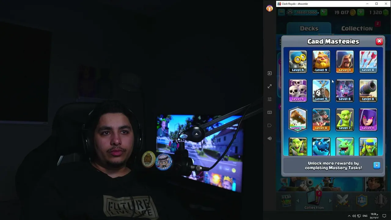
Task: Select the Wizard Level 11 mastery card
Action: pyautogui.click(x=345, y=62)
